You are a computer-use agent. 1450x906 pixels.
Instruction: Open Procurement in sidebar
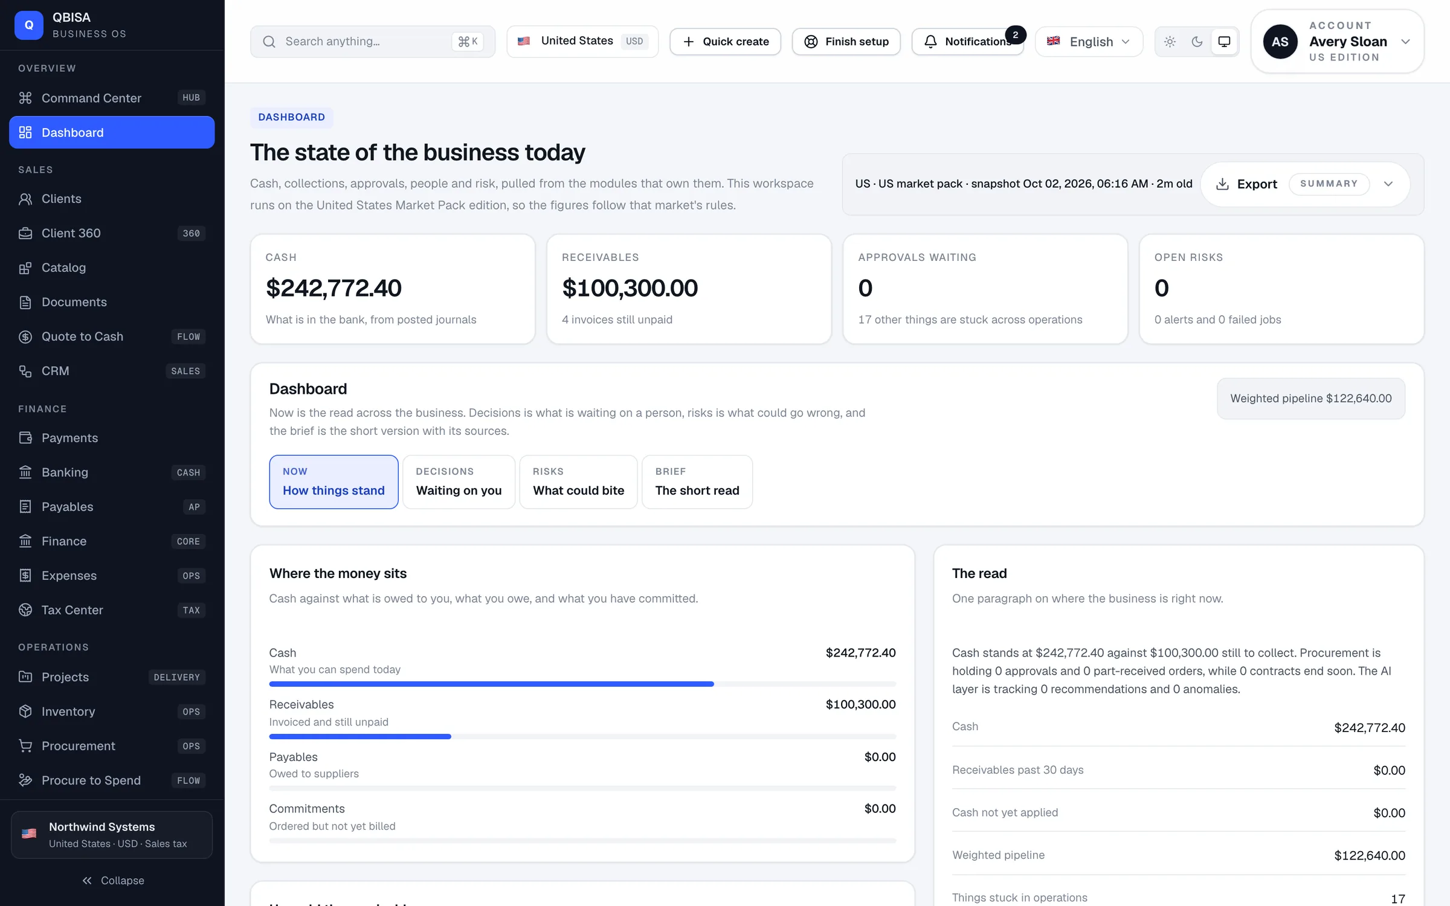pos(112,746)
